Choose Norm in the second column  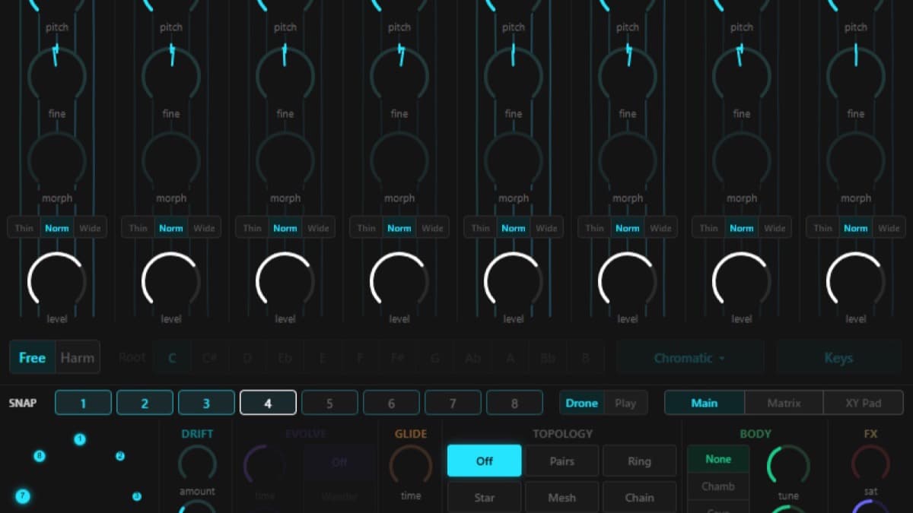[x=170, y=228]
